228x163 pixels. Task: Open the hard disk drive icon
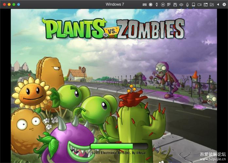(193, 5)
